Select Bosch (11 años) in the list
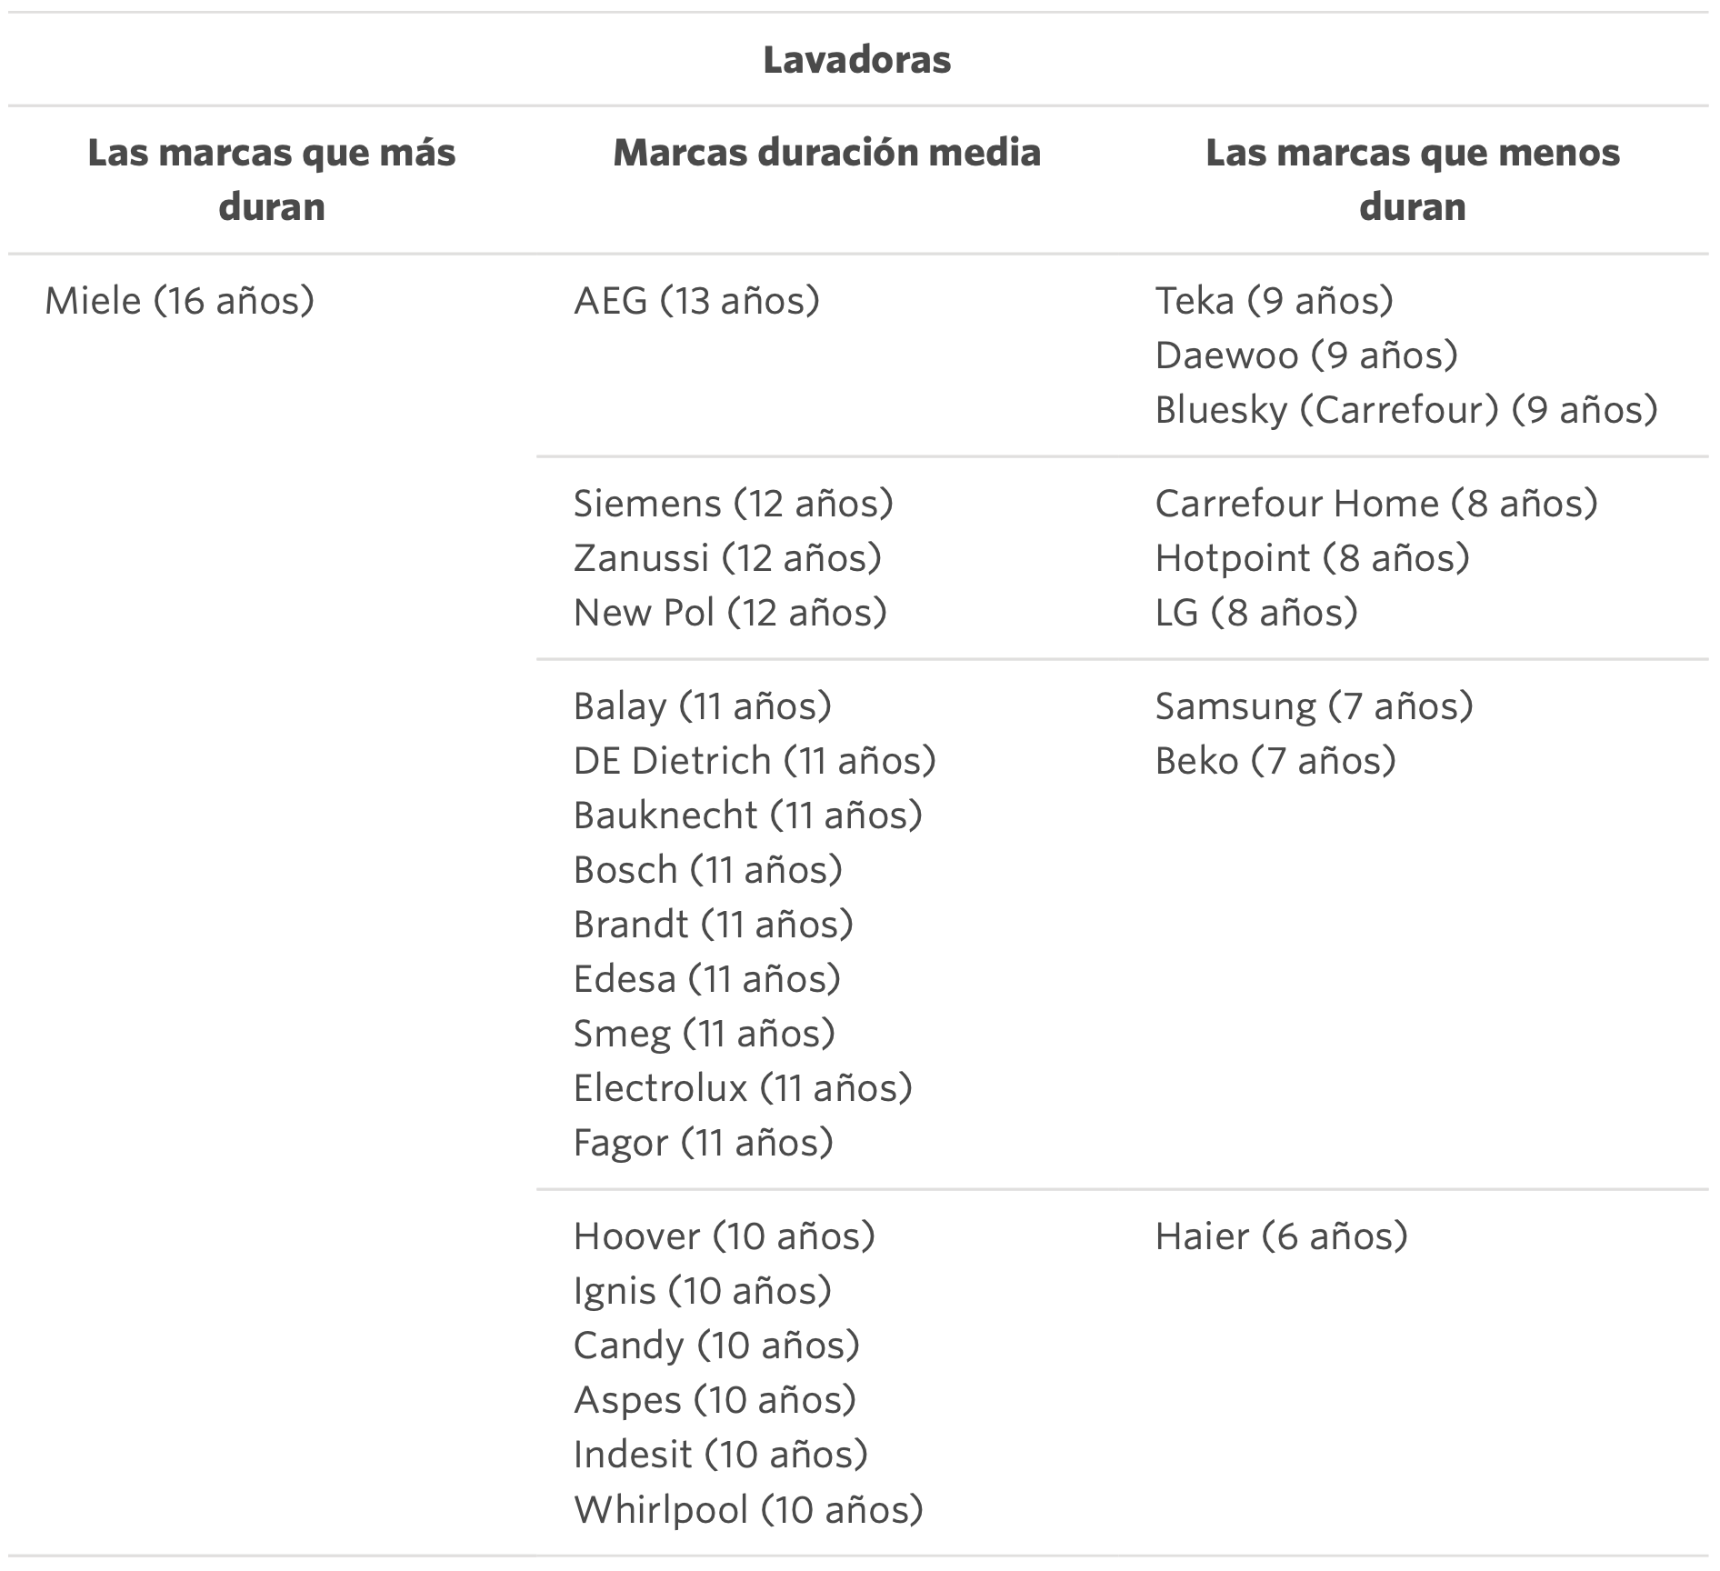Image resolution: width=1720 pixels, height=1571 pixels. [x=707, y=870]
